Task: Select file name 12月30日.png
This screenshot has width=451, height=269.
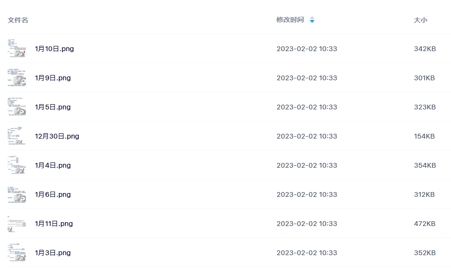Action: (x=57, y=136)
